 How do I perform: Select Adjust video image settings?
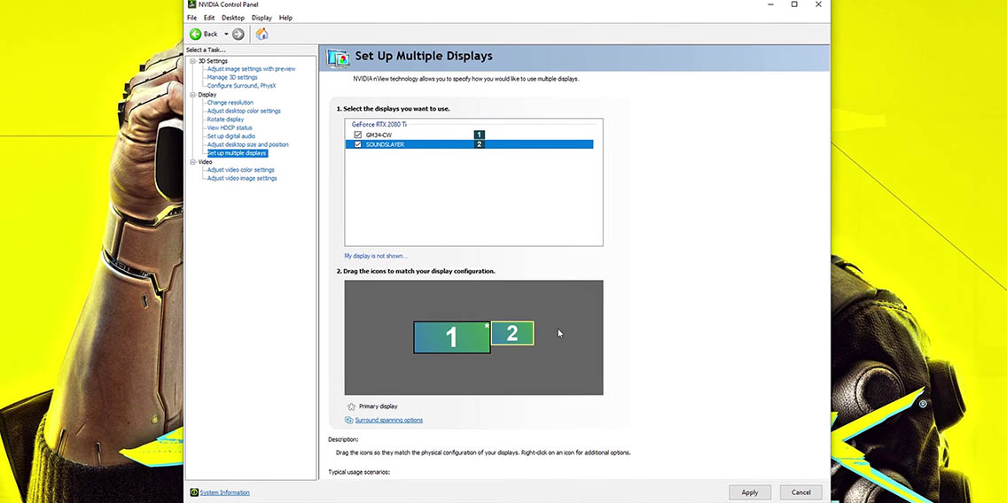[242, 178]
